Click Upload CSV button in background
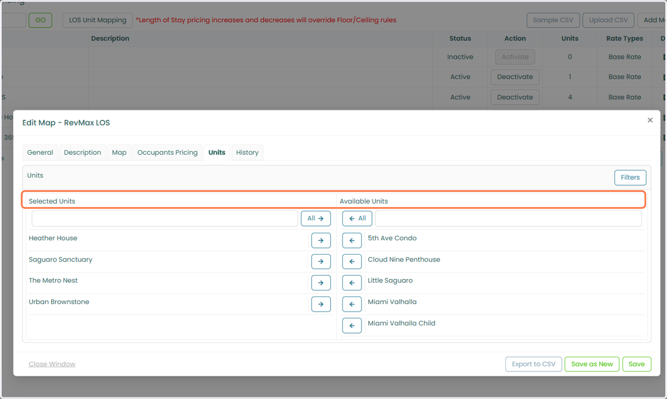 (608, 21)
